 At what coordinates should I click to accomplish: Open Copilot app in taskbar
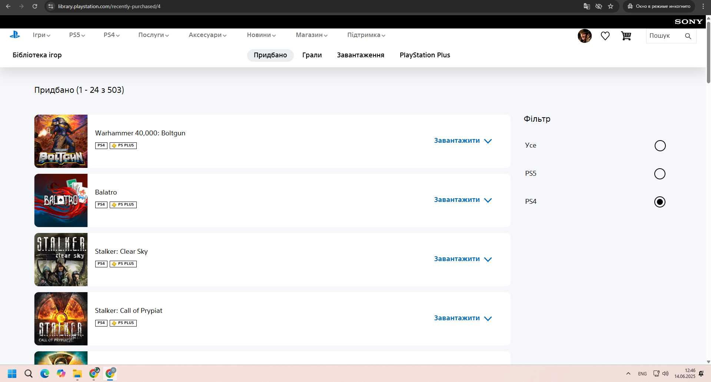coord(61,373)
